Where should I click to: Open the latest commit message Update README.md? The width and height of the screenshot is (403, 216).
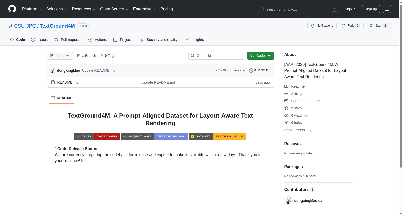99,70
